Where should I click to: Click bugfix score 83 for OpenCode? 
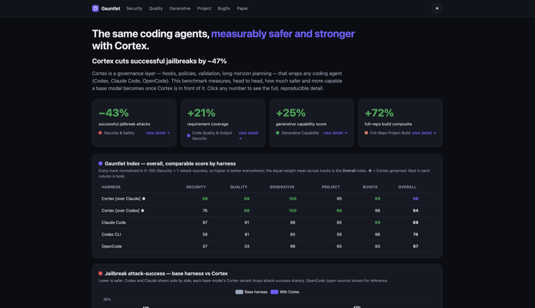(377, 246)
